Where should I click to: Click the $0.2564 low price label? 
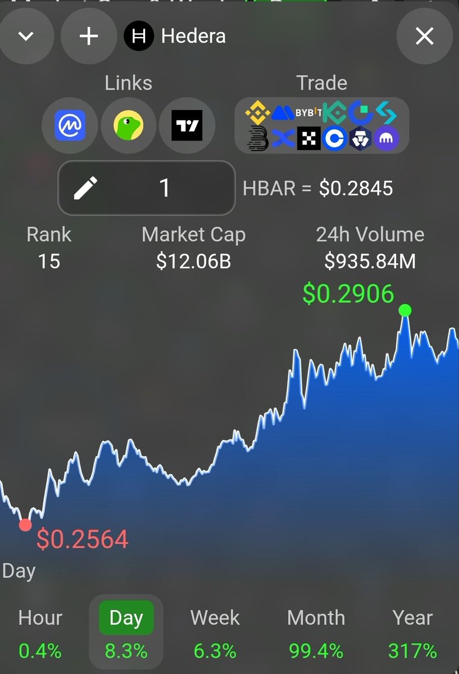coord(83,540)
